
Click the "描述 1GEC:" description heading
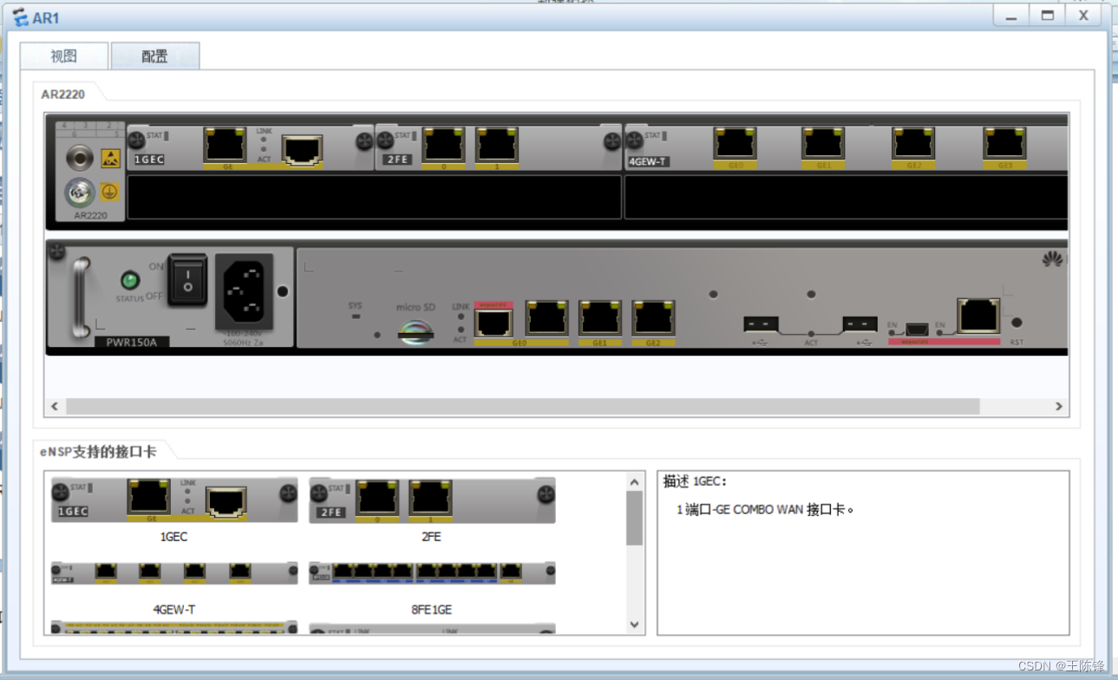(695, 481)
